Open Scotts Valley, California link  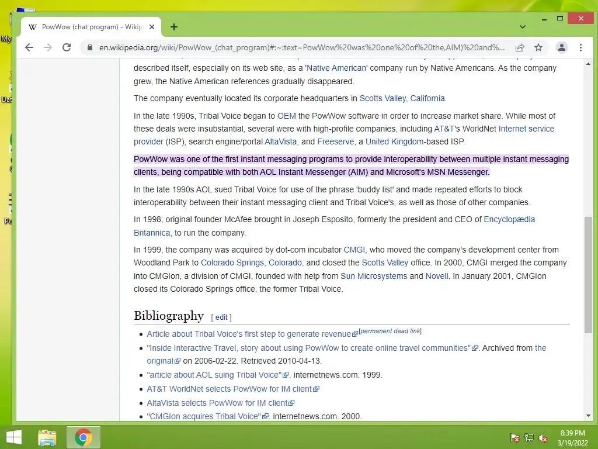(402, 98)
